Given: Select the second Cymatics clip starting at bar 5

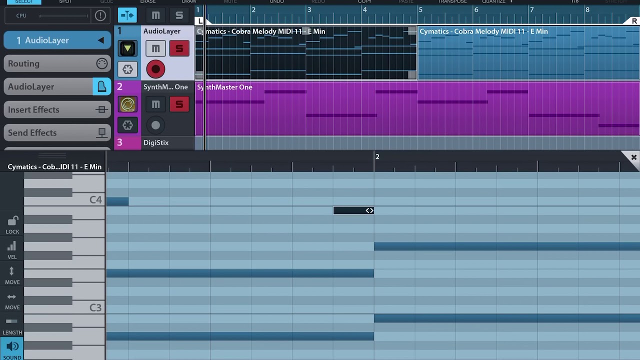Looking at the screenshot, I should click(528, 53).
